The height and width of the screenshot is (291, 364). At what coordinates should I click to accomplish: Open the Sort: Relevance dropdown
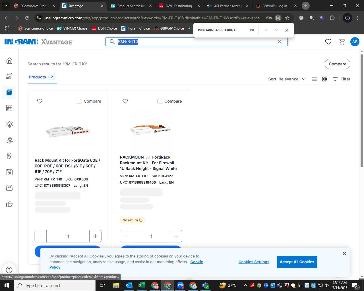click(287, 79)
